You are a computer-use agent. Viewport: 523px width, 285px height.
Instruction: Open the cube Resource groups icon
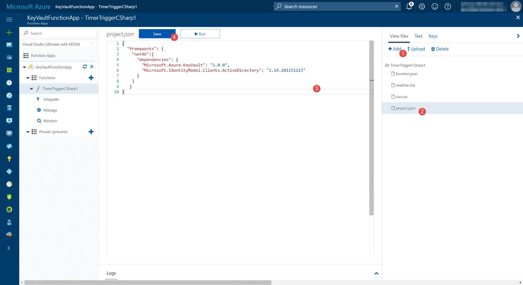(9, 57)
